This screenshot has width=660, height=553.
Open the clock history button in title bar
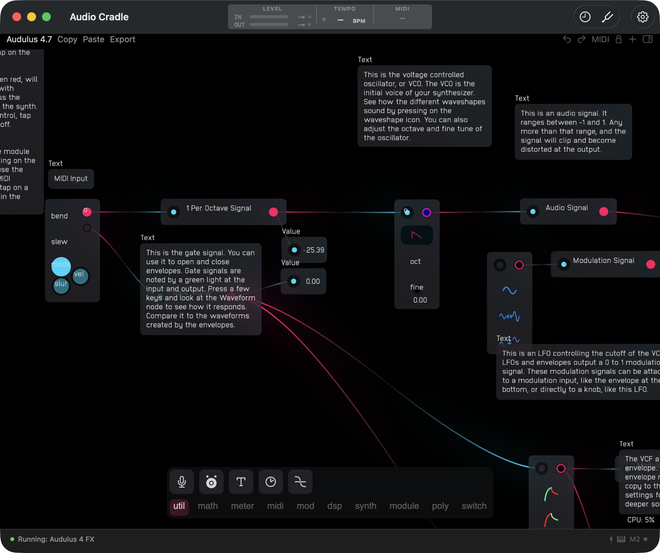click(x=585, y=17)
